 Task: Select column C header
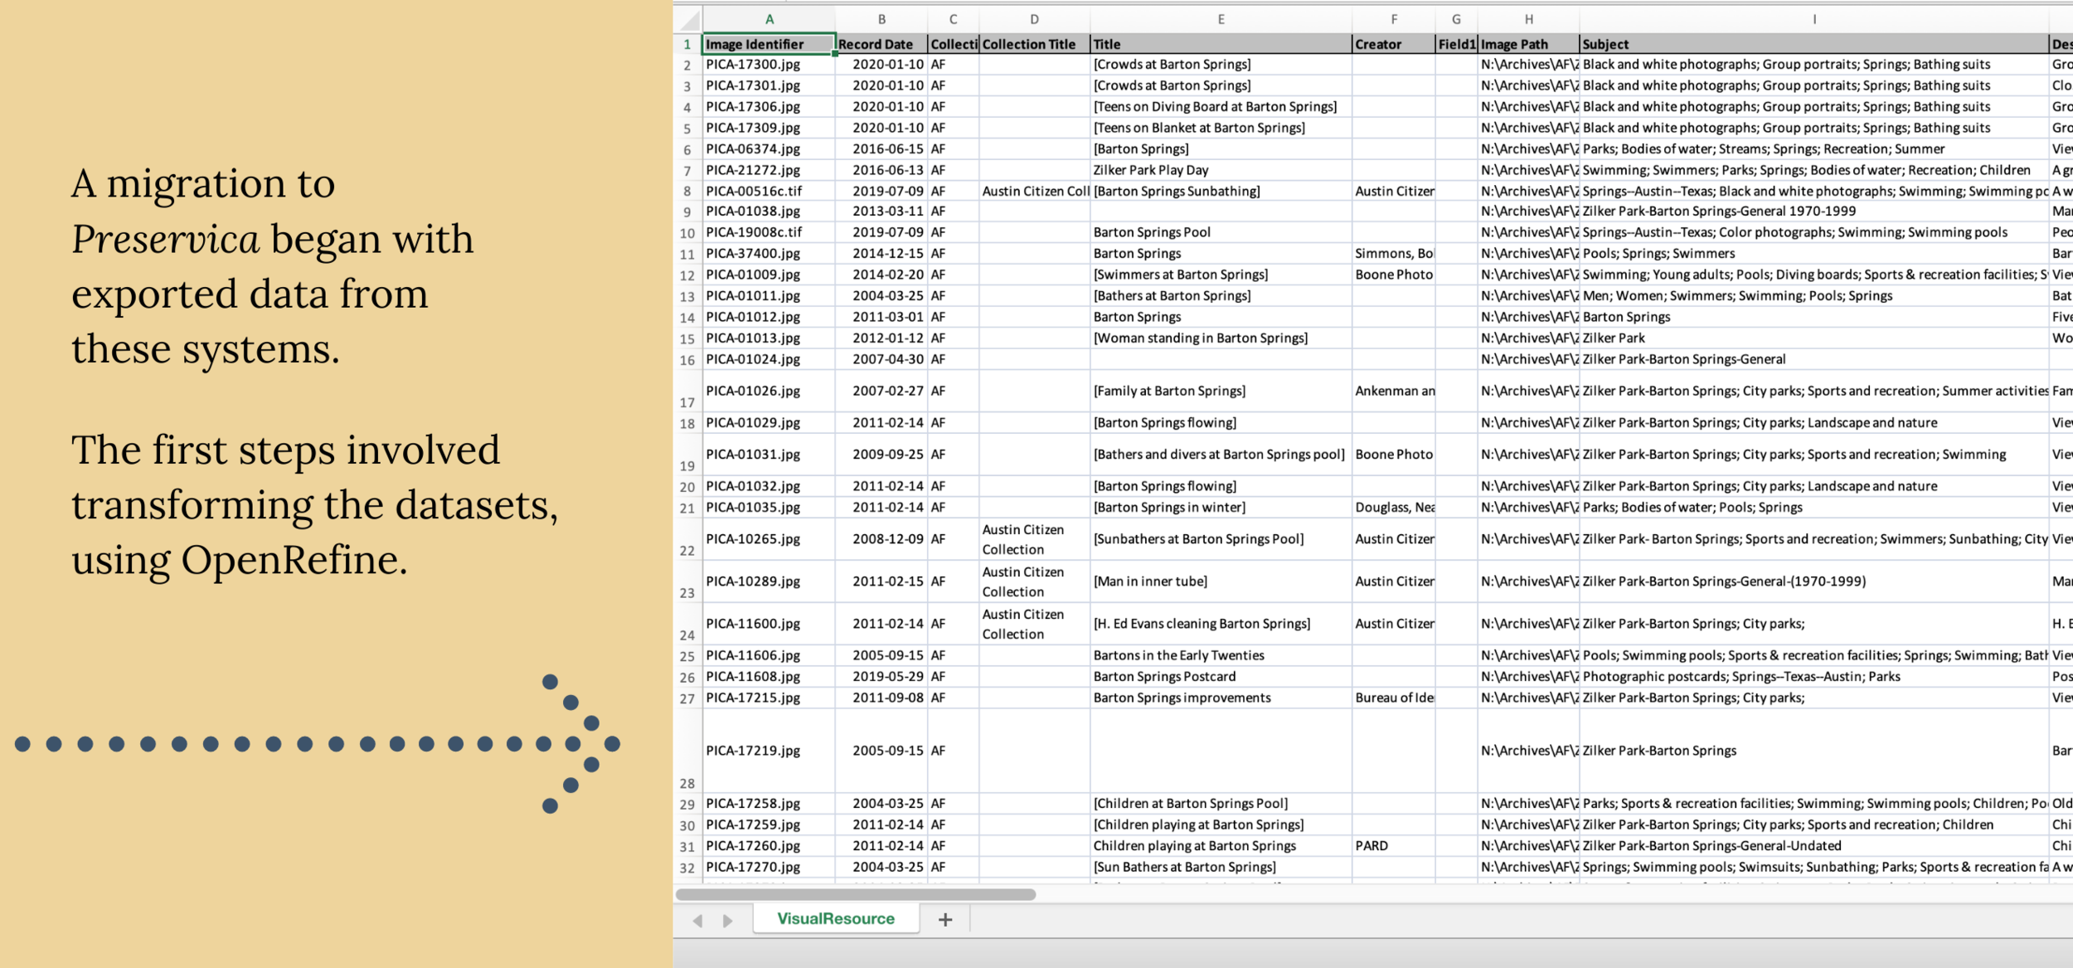[x=953, y=19]
